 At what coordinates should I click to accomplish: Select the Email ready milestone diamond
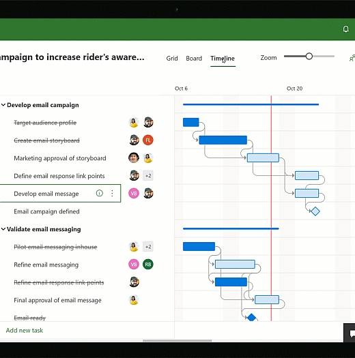pyautogui.click(x=251, y=317)
